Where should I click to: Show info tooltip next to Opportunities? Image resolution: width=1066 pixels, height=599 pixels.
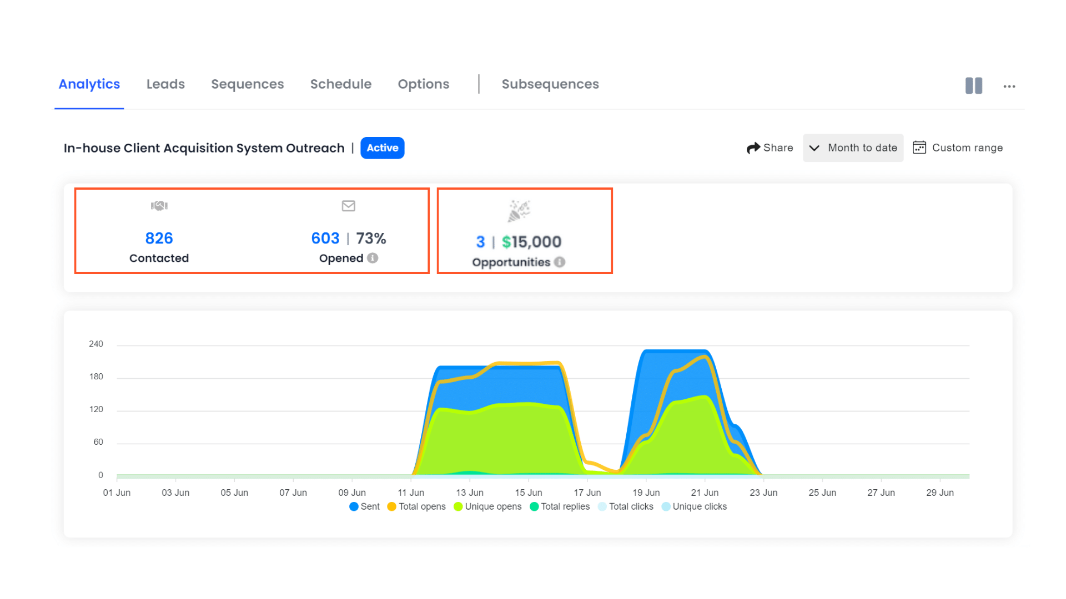560,262
